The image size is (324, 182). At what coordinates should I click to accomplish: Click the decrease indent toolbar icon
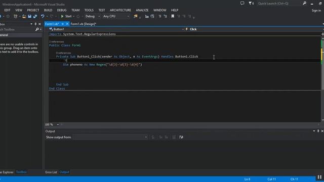click(x=147, y=16)
